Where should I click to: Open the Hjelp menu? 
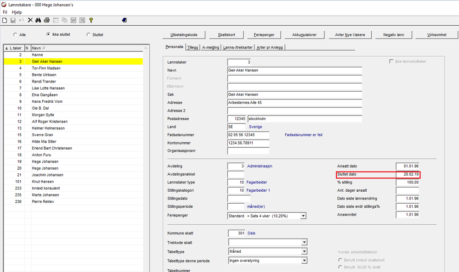click(x=17, y=12)
